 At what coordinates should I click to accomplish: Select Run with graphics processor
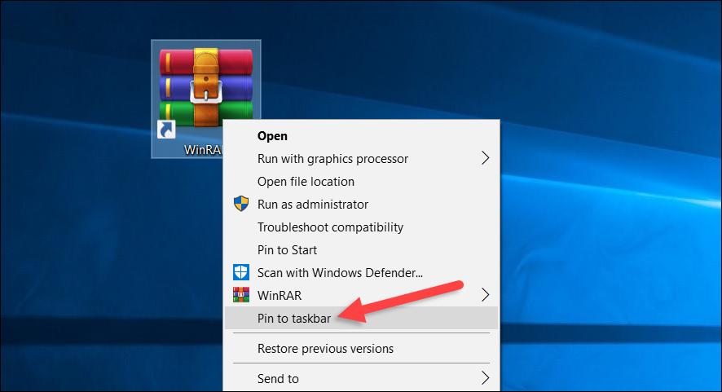(362, 158)
